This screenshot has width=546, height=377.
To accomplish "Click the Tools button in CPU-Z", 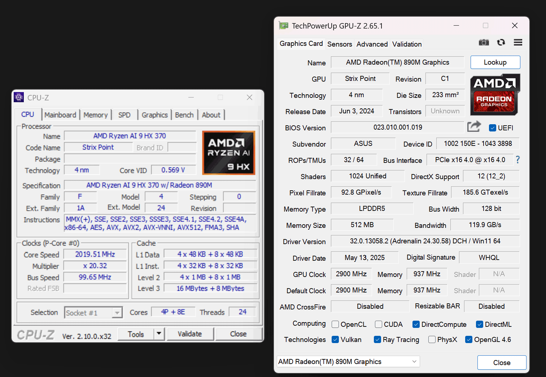I will click(x=136, y=334).
